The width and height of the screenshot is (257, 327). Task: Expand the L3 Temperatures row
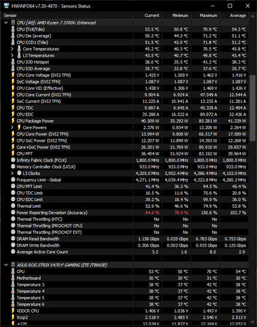pos(12,55)
